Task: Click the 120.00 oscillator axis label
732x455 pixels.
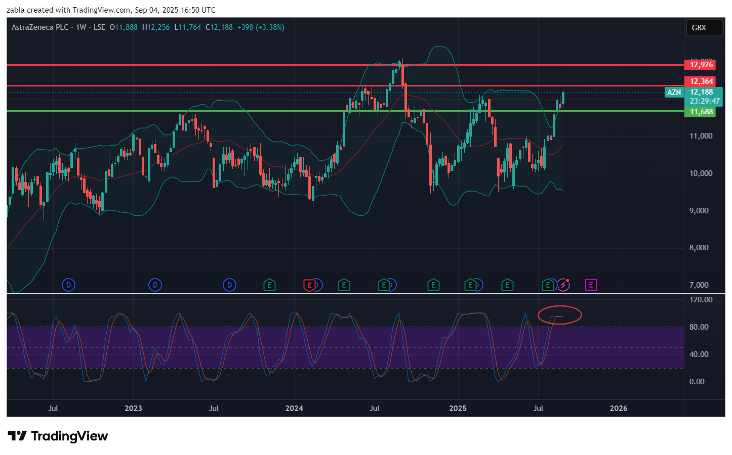Action: point(701,299)
